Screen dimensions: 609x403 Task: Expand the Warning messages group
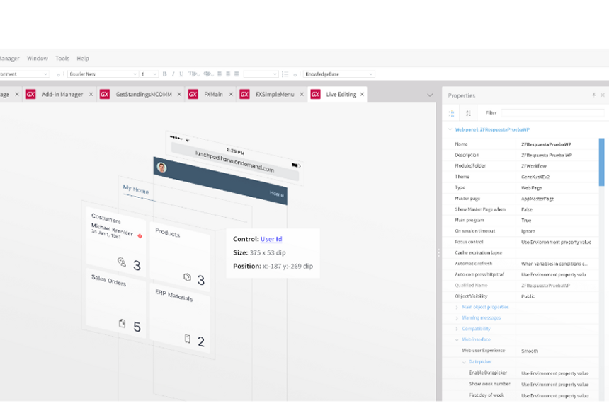456,318
